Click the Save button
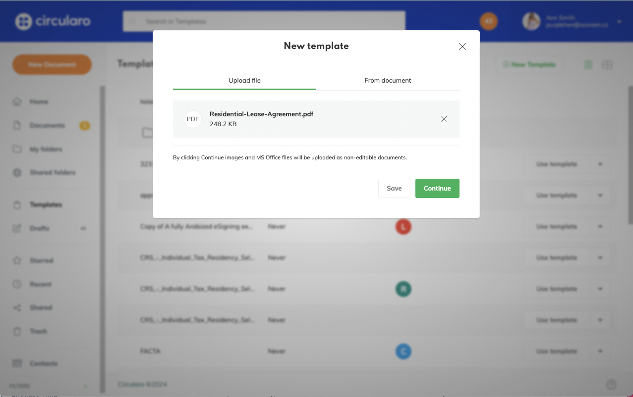This screenshot has width=633, height=397. [x=394, y=188]
